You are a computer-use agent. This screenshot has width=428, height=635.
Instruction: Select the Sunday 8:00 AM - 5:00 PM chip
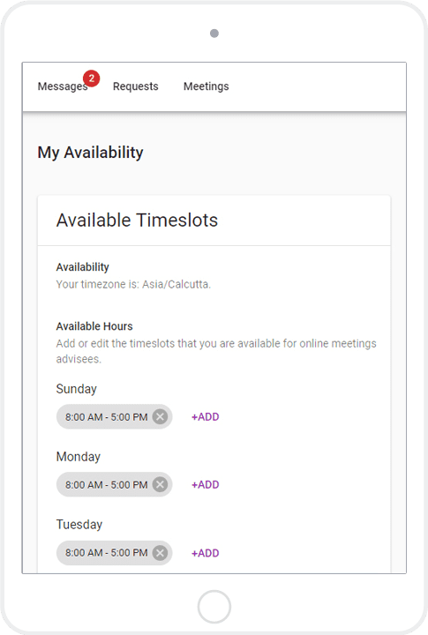106,416
